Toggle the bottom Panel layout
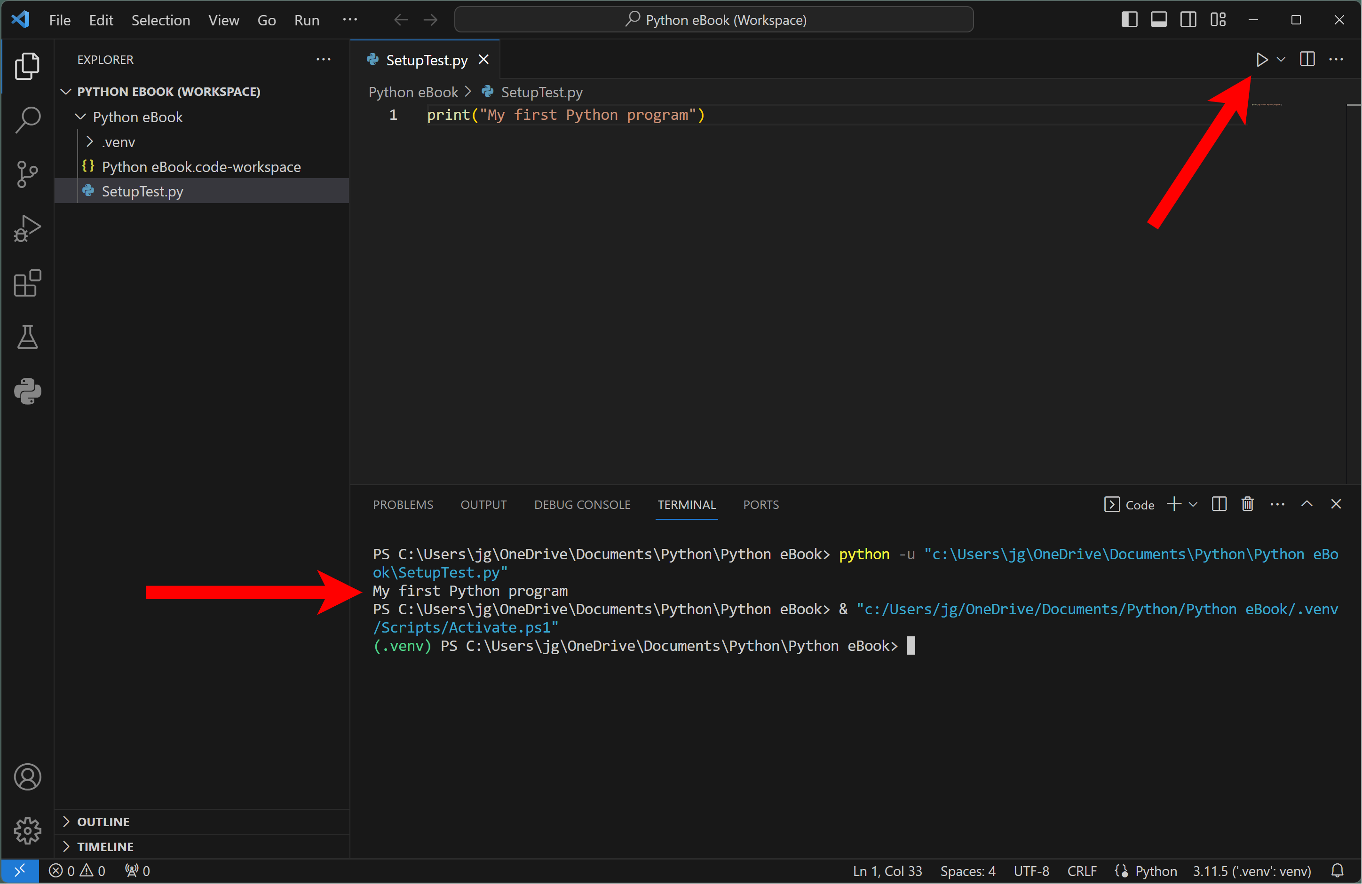This screenshot has height=884, width=1362. 1159,19
